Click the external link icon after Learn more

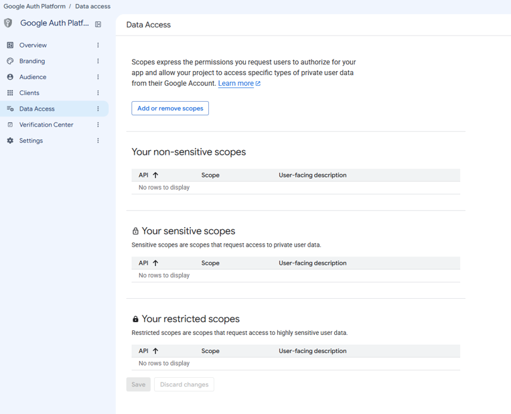point(258,84)
